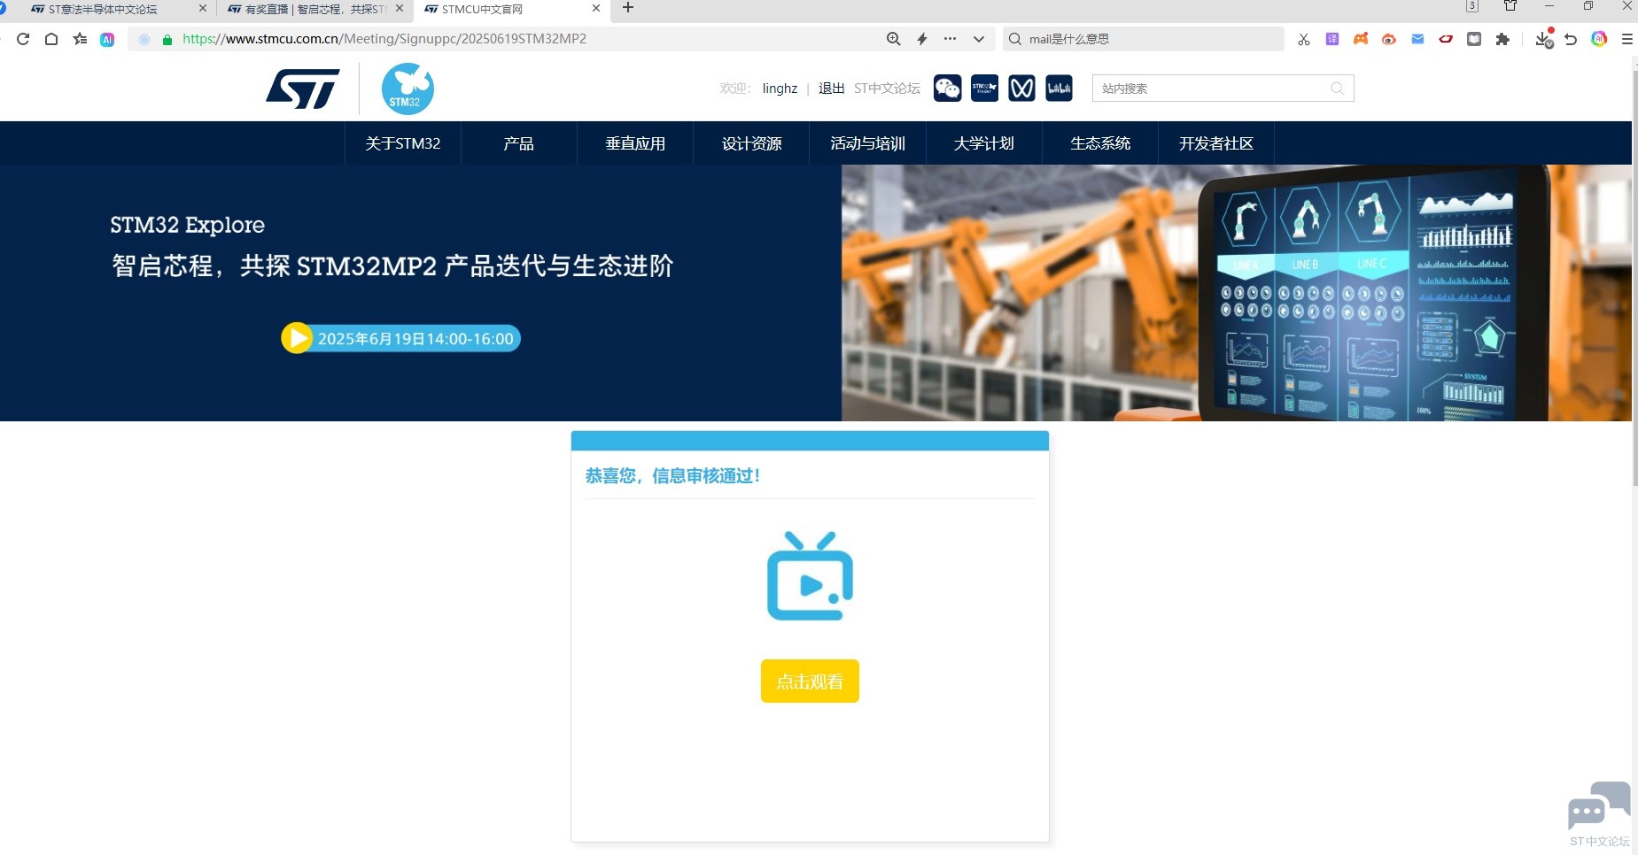Open the bilibili icon in the header
1638x855 pixels.
coord(1060,89)
